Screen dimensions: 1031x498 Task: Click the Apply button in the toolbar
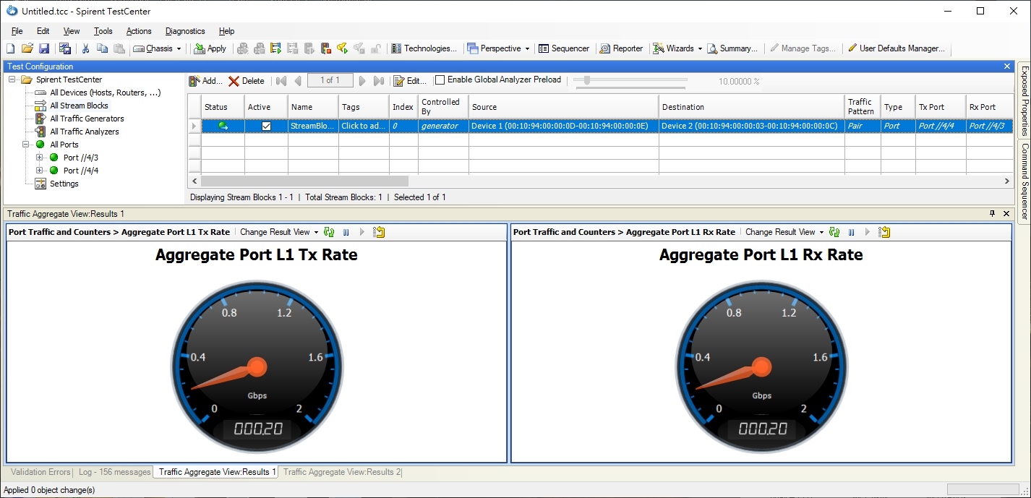pos(210,48)
